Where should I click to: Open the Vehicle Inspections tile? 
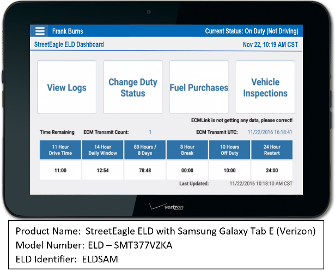coord(265,88)
